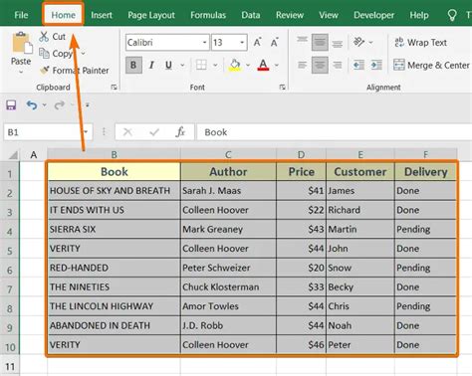Click the formula bar Enter checkmark
The image size is (472, 376).
(x=154, y=132)
